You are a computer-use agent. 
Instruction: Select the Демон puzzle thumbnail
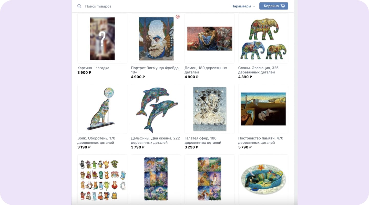tap(210, 39)
